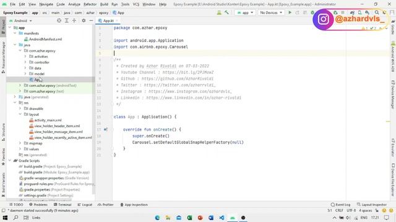This screenshot has width=396, height=222.
Task: Open the Logcat tool window
Action: point(85,205)
